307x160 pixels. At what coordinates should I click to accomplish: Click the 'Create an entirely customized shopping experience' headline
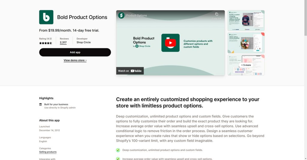click(x=188, y=102)
